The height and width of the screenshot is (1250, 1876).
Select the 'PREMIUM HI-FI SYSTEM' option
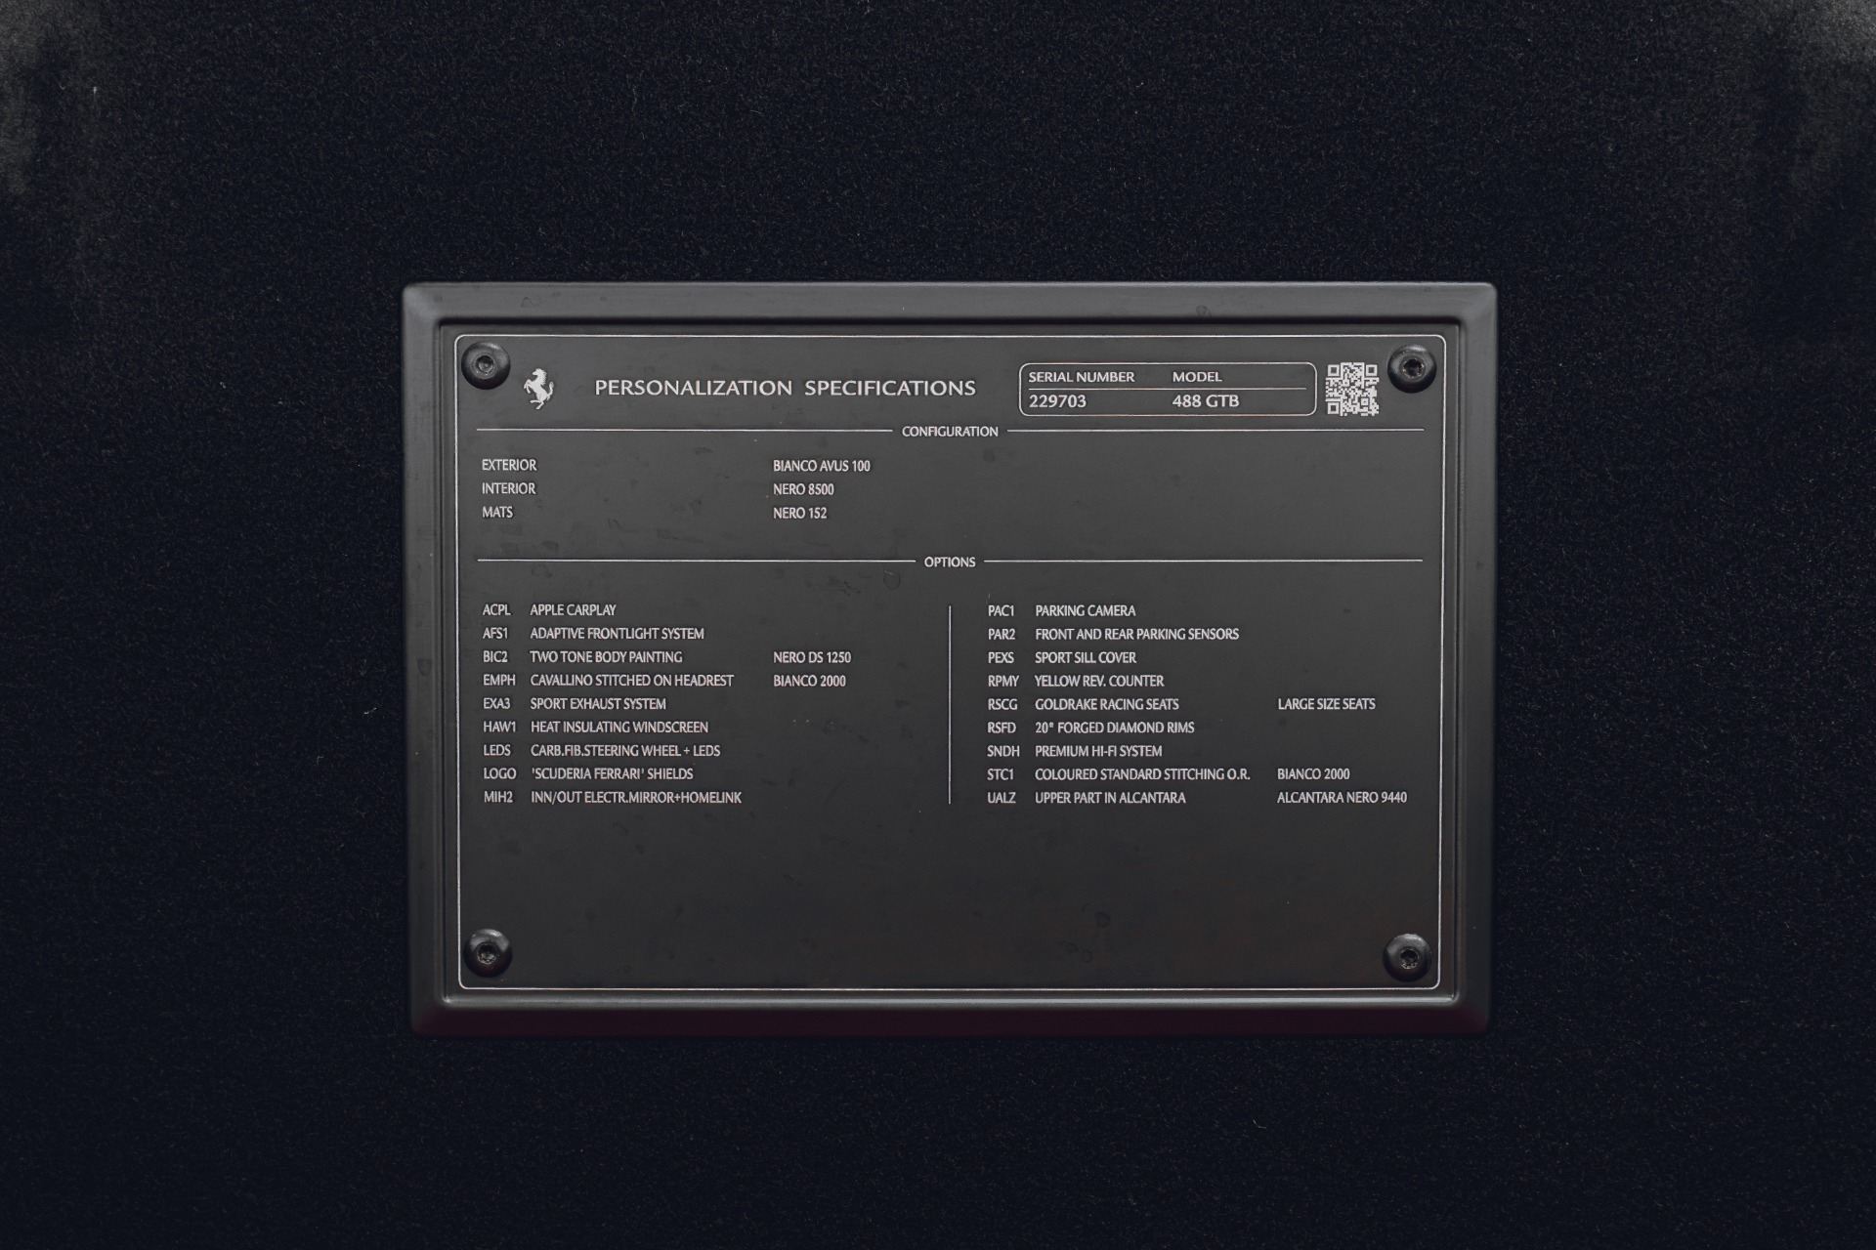(1098, 751)
